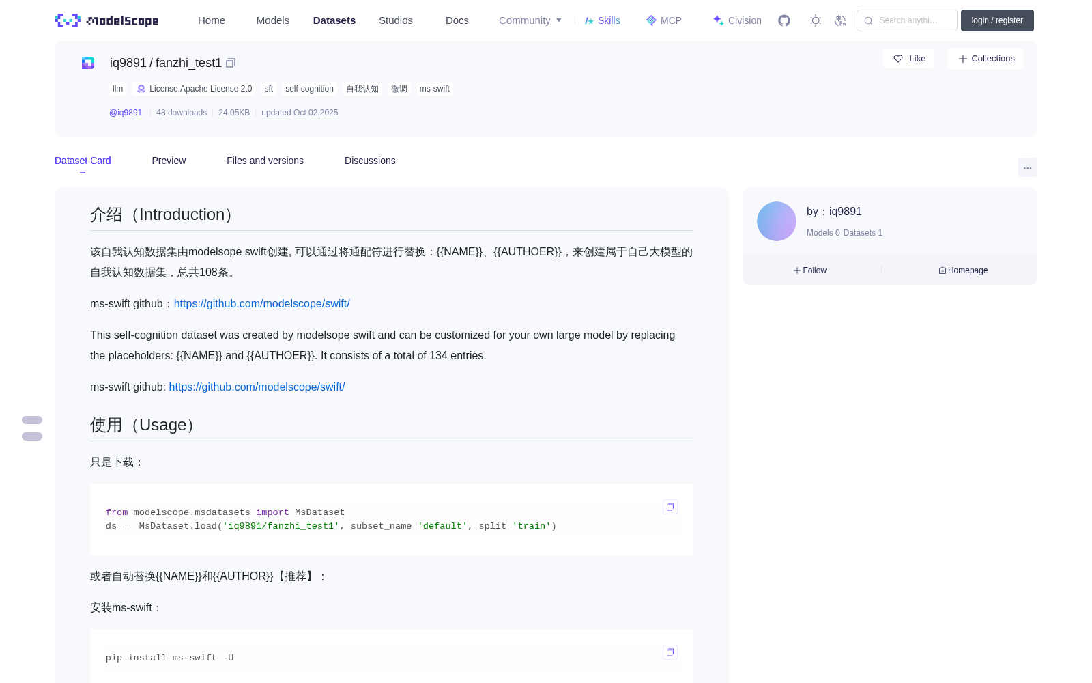Follow the user iq9891
The width and height of the screenshot is (1092, 683).
[810, 270]
